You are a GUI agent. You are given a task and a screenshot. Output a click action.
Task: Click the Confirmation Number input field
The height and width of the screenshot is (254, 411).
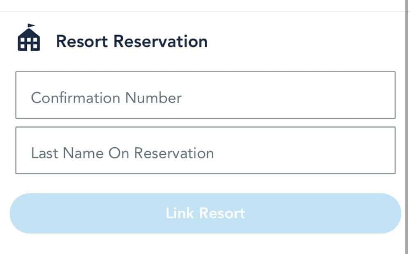205,95
